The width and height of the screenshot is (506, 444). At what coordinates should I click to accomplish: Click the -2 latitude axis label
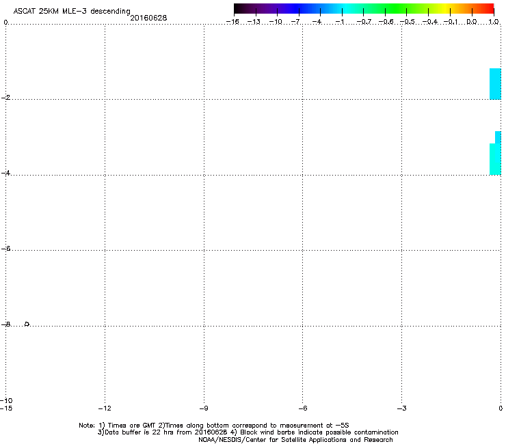5,98
